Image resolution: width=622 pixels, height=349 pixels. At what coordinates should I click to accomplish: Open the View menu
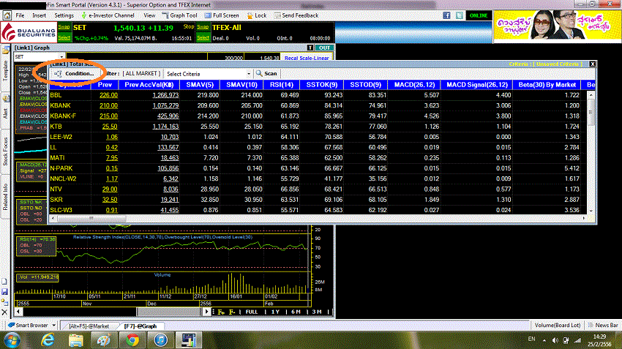(x=149, y=15)
